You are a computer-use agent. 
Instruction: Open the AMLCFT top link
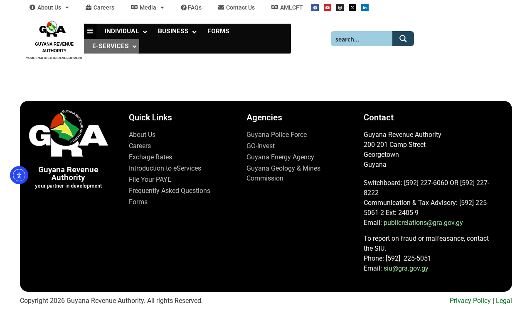click(x=287, y=7)
